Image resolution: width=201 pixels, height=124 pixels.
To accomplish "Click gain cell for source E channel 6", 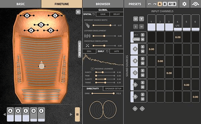I will coord(195,97).
